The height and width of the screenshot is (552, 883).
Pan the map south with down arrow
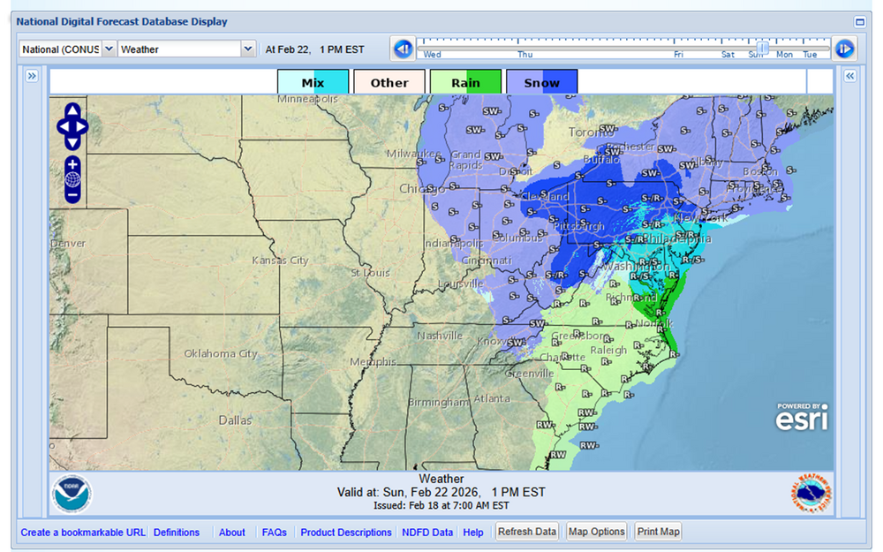(x=72, y=142)
